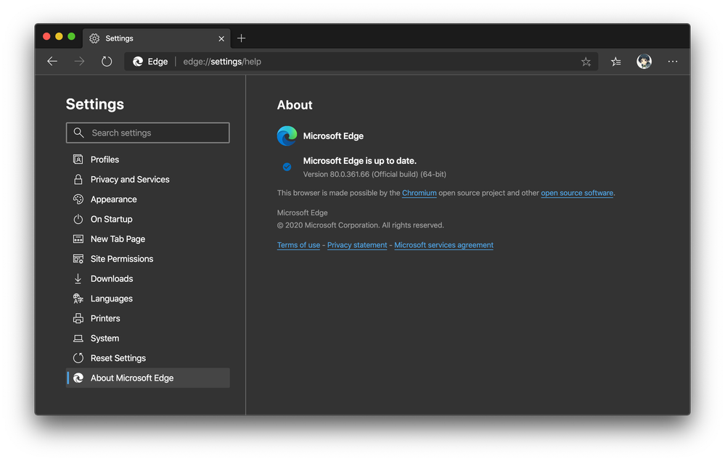Open On Startup settings
725x461 pixels.
(x=148, y=219)
